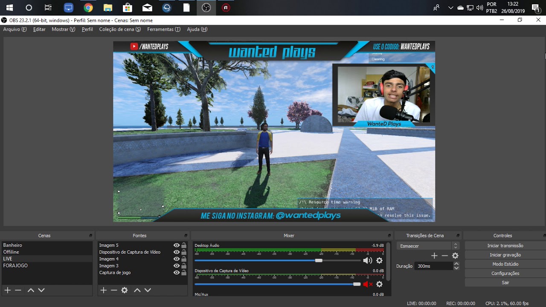
Task: Toggle lock on Imagem 5
Action: pyautogui.click(x=184, y=245)
